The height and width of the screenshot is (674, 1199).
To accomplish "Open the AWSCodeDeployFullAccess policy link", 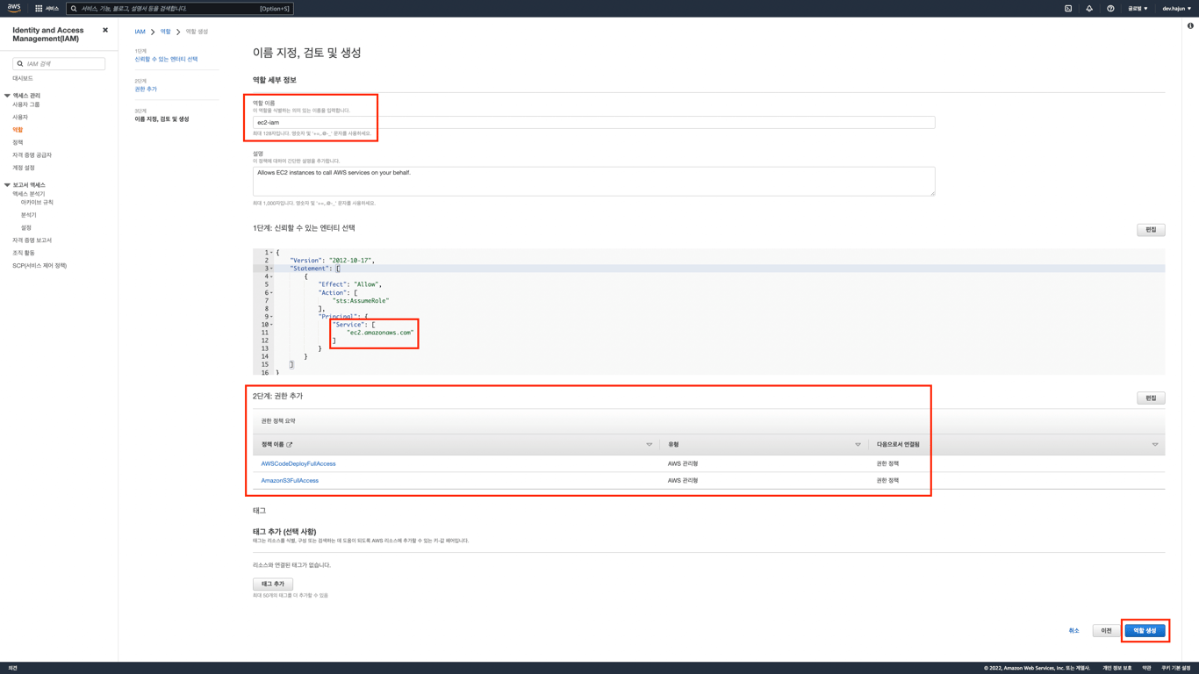I will (x=298, y=463).
